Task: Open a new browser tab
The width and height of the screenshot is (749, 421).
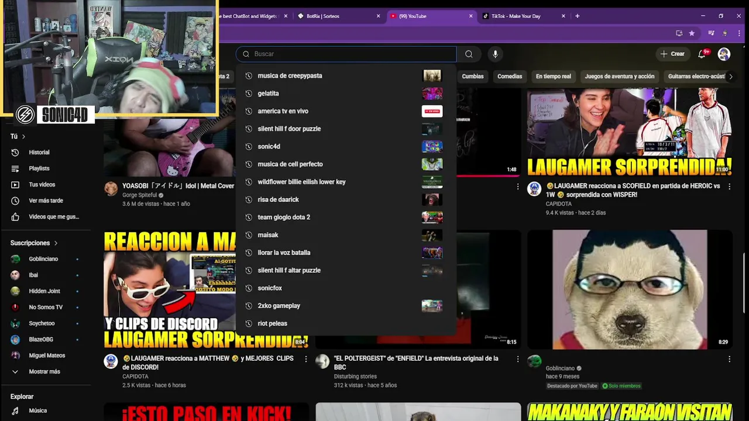Action: point(578,16)
